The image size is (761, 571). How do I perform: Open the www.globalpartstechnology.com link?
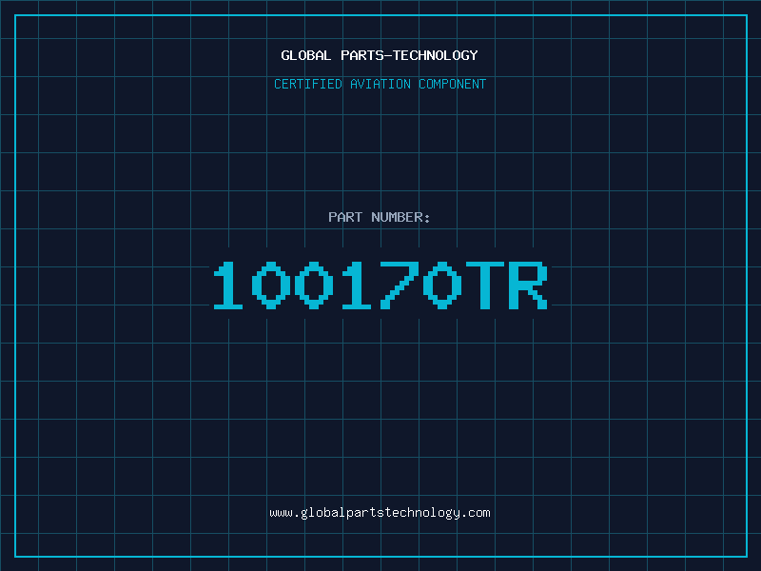click(x=380, y=513)
